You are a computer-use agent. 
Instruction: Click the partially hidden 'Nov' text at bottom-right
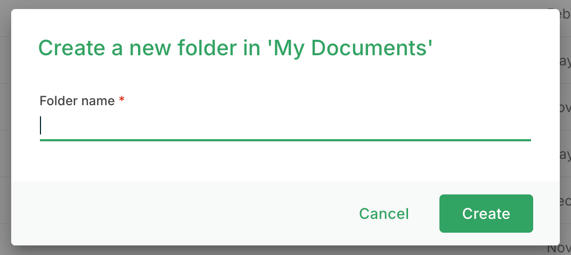(559, 249)
